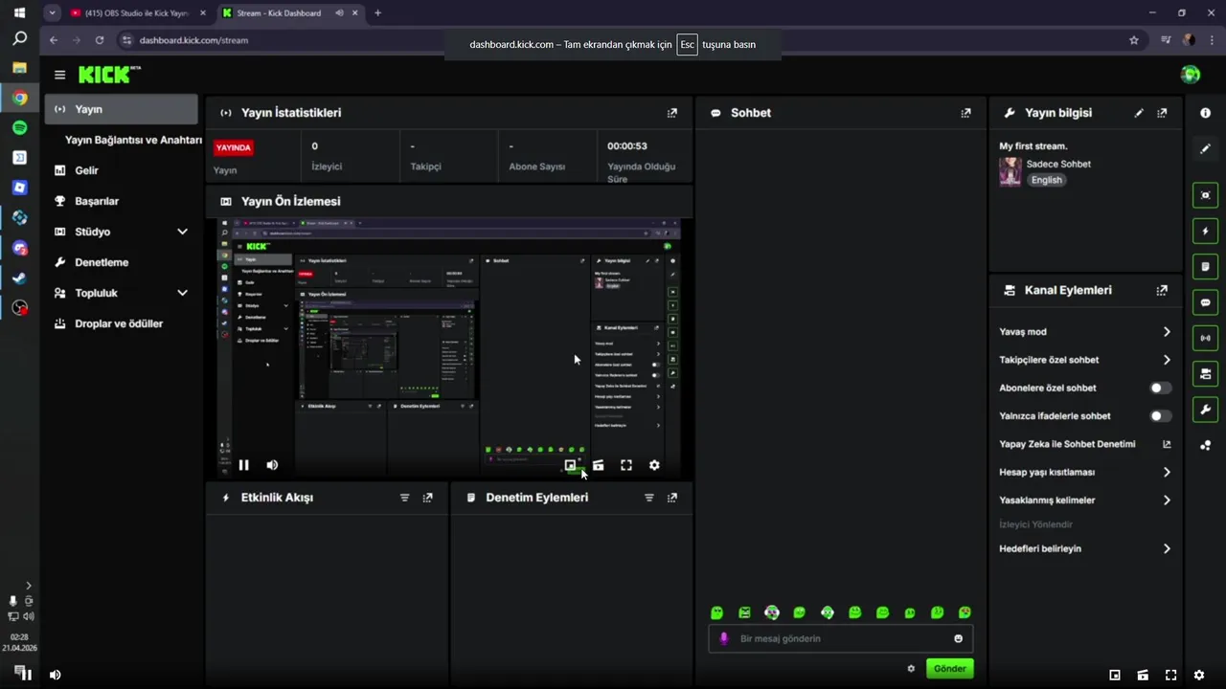Open the Yayın page in the sidebar
The width and height of the screenshot is (1226, 689).
coord(121,109)
